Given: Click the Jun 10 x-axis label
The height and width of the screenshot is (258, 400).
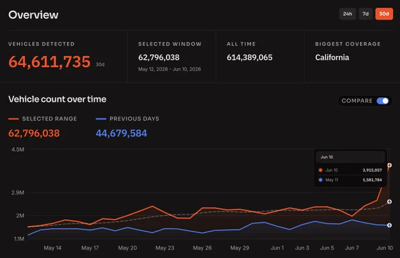Looking at the screenshot, I should [385, 248].
